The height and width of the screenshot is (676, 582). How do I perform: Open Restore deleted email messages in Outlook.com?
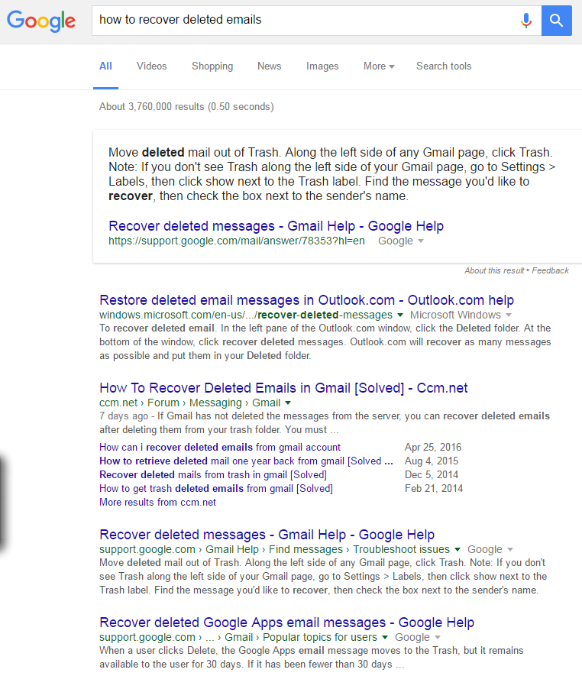(x=306, y=300)
